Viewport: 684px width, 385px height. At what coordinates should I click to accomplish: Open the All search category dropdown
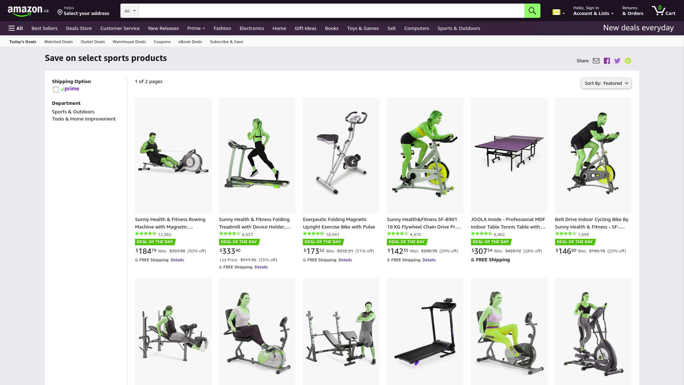coord(130,11)
